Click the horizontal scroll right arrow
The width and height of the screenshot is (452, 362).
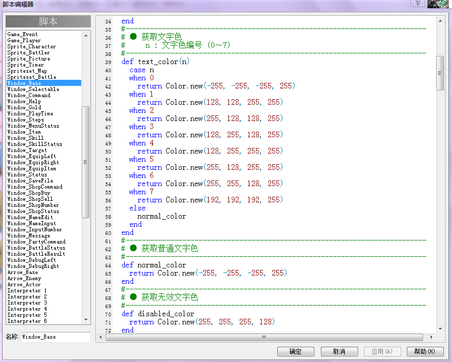coord(431,337)
